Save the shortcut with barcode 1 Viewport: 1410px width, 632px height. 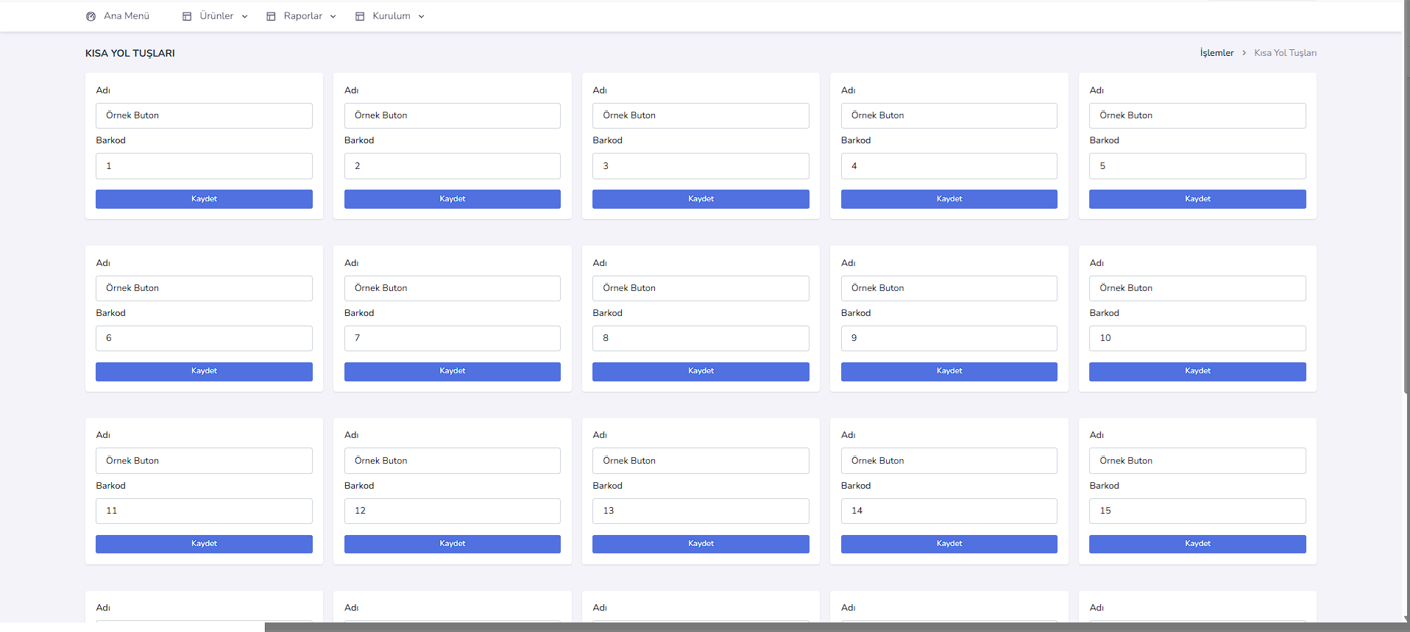pyautogui.click(x=204, y=199)
